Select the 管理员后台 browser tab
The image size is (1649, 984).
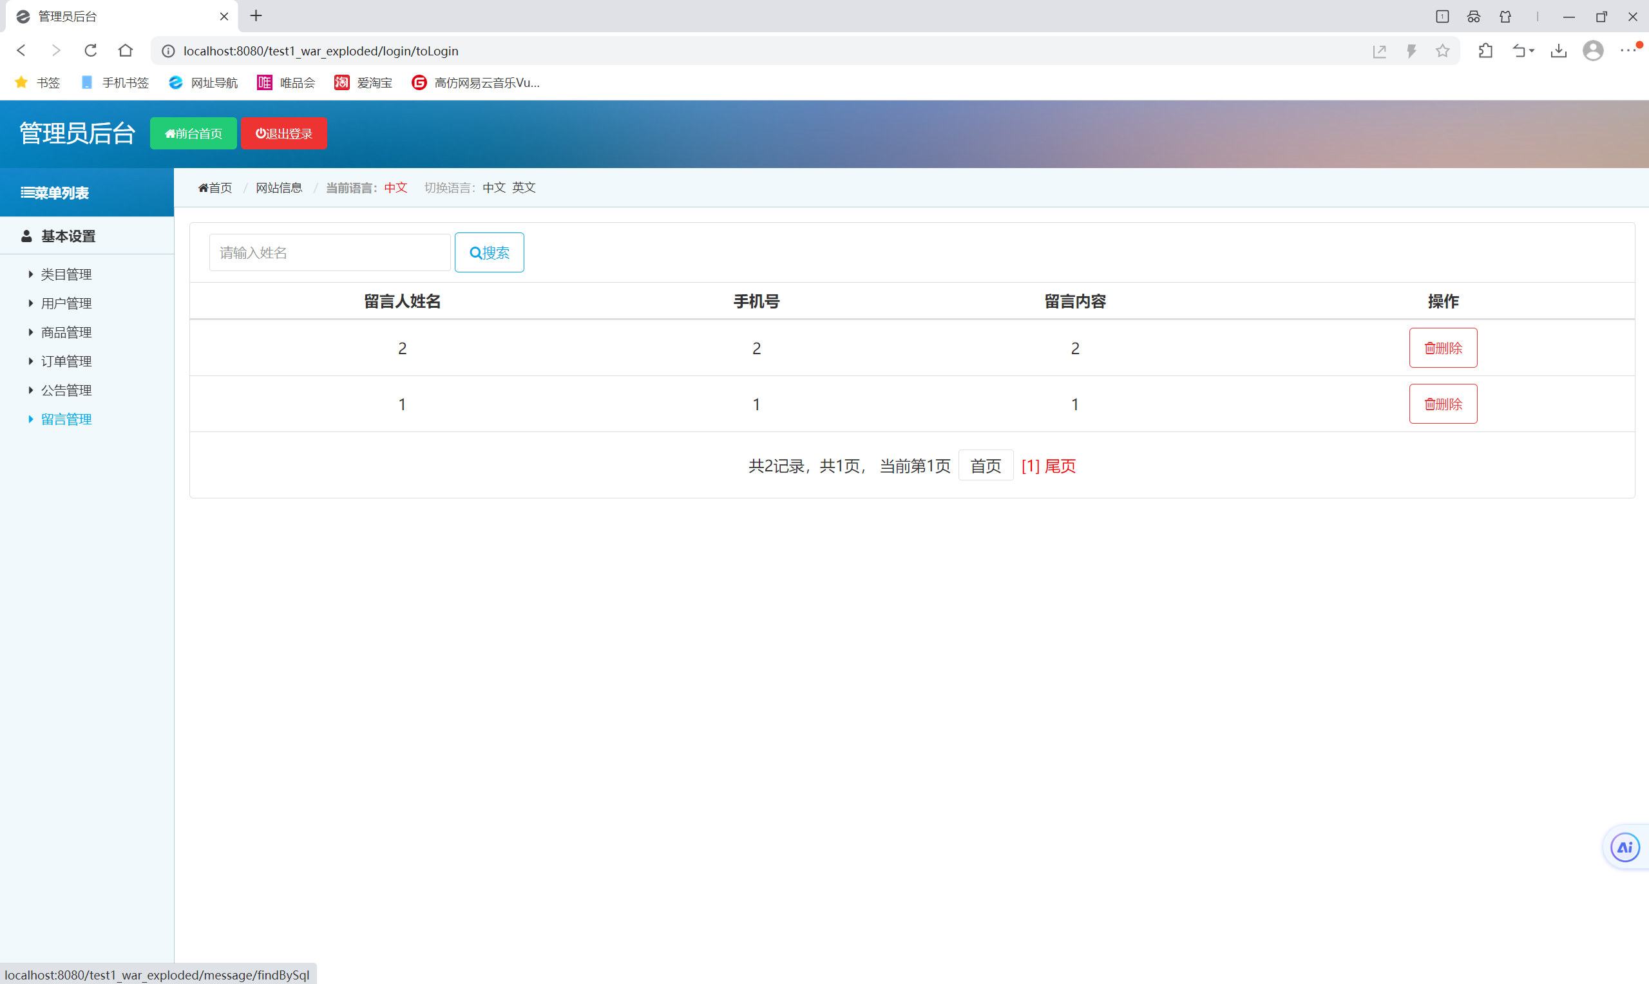121,17
